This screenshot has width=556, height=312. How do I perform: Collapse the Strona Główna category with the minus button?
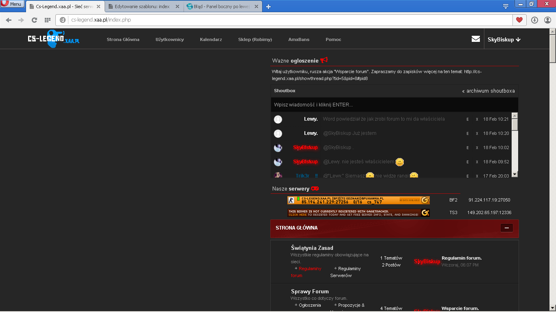click(507, 228)
